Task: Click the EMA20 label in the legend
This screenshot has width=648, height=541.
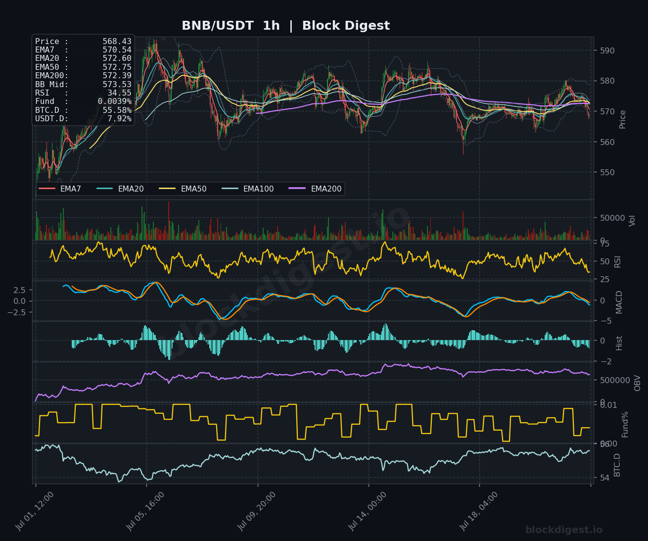Action: (131, 189)
